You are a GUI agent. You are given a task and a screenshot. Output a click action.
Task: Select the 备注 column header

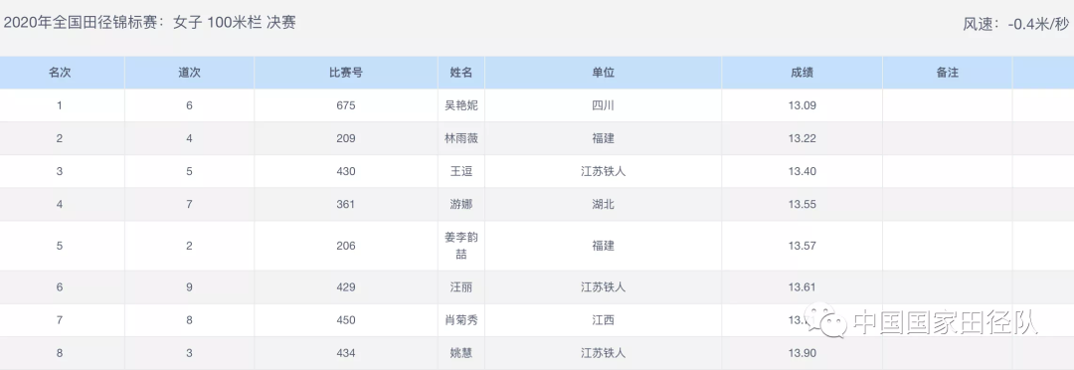[x=948, y=73]
